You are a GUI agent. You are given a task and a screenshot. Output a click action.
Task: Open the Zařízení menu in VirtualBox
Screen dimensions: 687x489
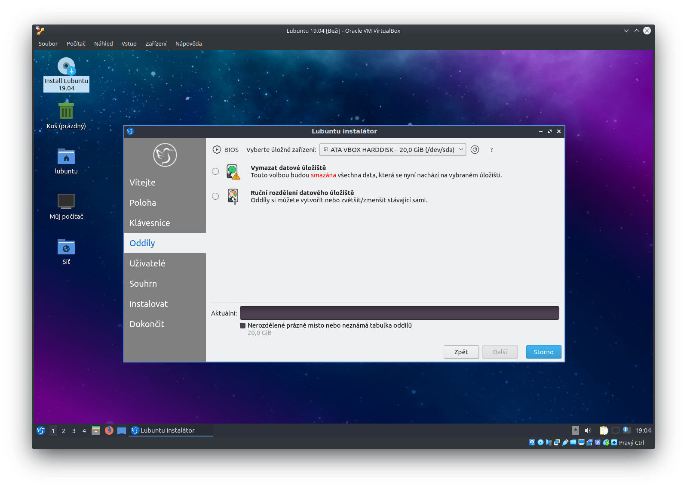pos(156,43)
